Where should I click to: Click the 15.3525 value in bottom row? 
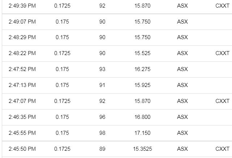point(142,149)
